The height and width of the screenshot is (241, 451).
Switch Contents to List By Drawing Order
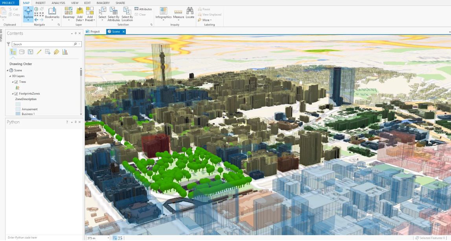13,52
